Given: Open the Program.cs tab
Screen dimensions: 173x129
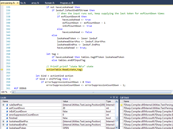Looking at the screenshot, I should (x=65, y=3).
